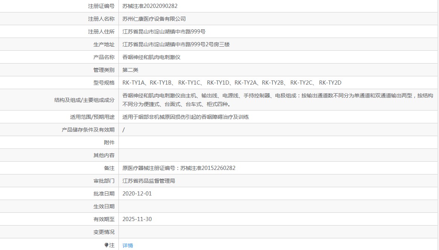Screen dimensions: 439x250
Task: Click the 批准日期 label
Action: coord(104,194)
